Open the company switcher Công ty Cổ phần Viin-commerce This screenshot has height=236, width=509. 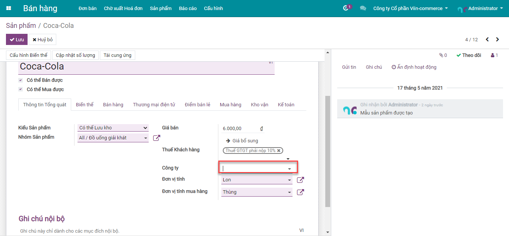(410, 8)
